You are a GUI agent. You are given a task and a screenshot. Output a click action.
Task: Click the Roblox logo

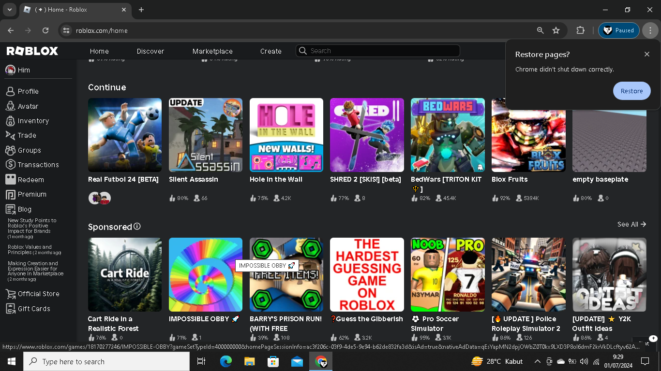pyautogui.click(x=32, y=51)
